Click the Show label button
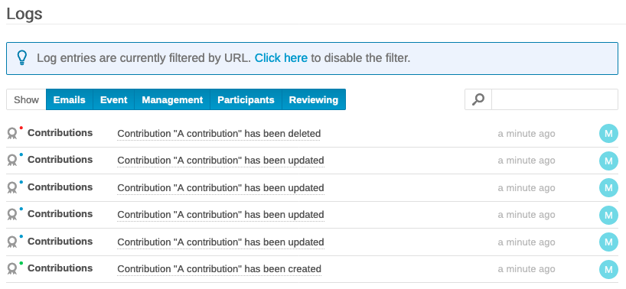 point(26,99)
